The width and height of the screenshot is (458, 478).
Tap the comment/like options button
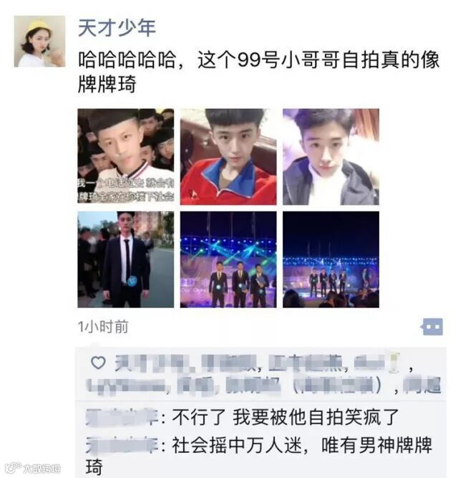[432, 327]
